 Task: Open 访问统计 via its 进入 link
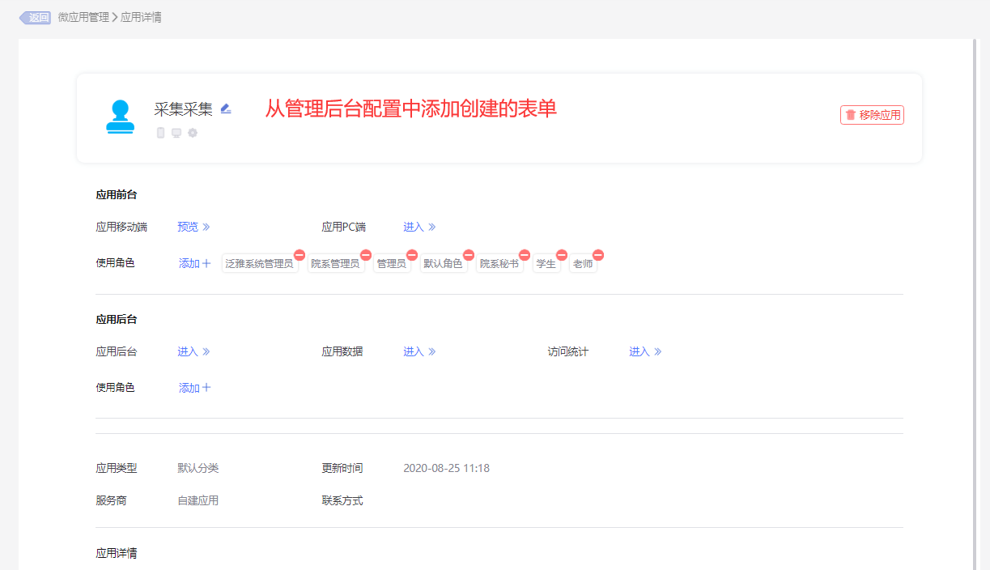(x=645, y=351)
